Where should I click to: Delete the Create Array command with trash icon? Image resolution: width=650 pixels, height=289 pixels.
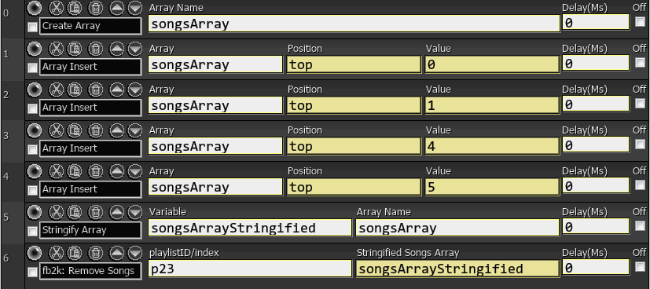pyautogui.click(x=96, y=8)
